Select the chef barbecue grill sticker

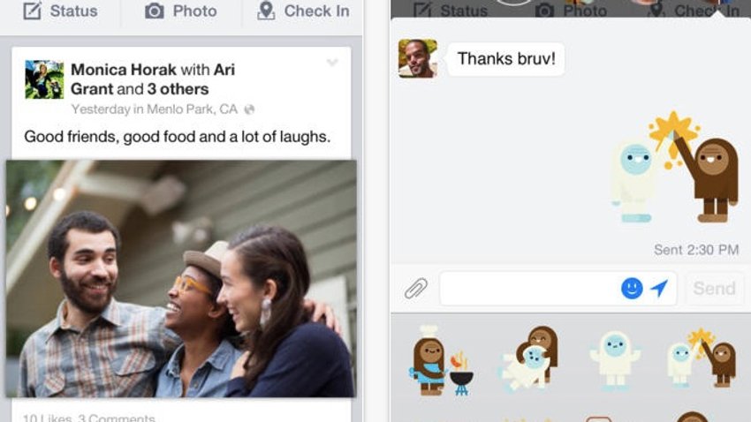(x=441, y=361)
